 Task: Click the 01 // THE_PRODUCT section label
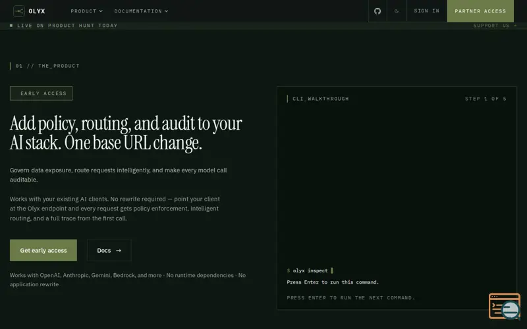(47, 66)
